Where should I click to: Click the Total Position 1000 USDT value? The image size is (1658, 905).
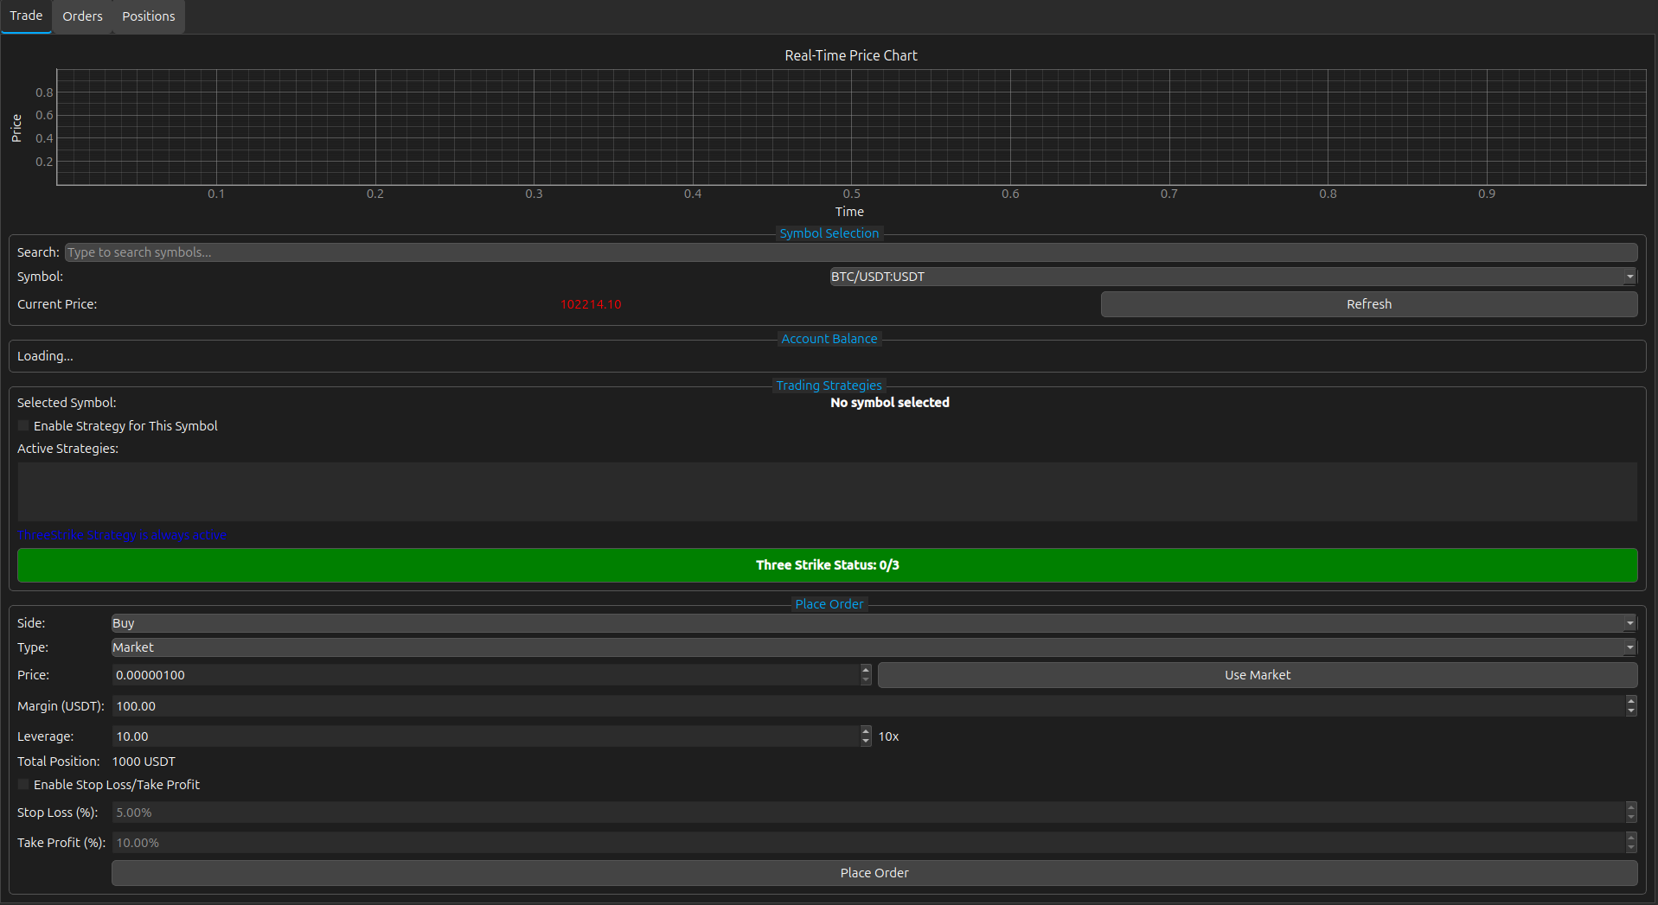click(x=144, y=762)
